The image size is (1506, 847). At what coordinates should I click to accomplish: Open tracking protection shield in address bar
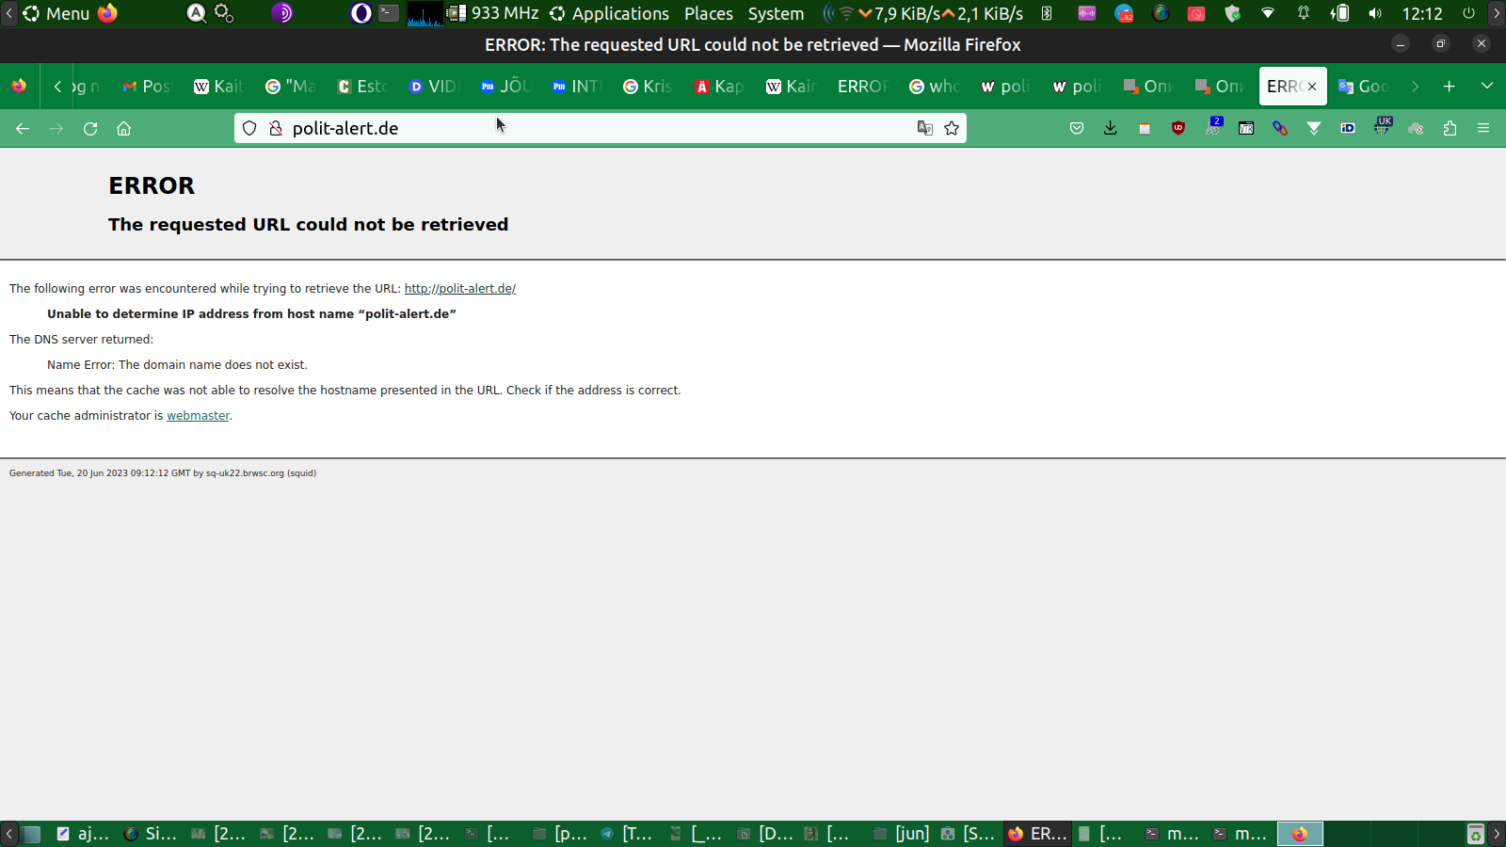249,128
